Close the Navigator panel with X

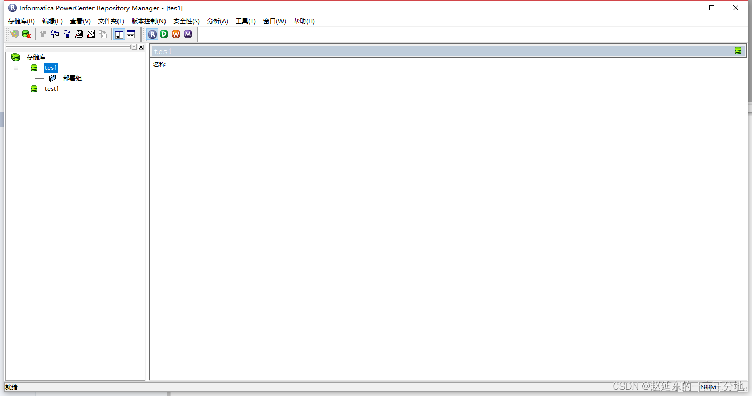tap(141, 47)
